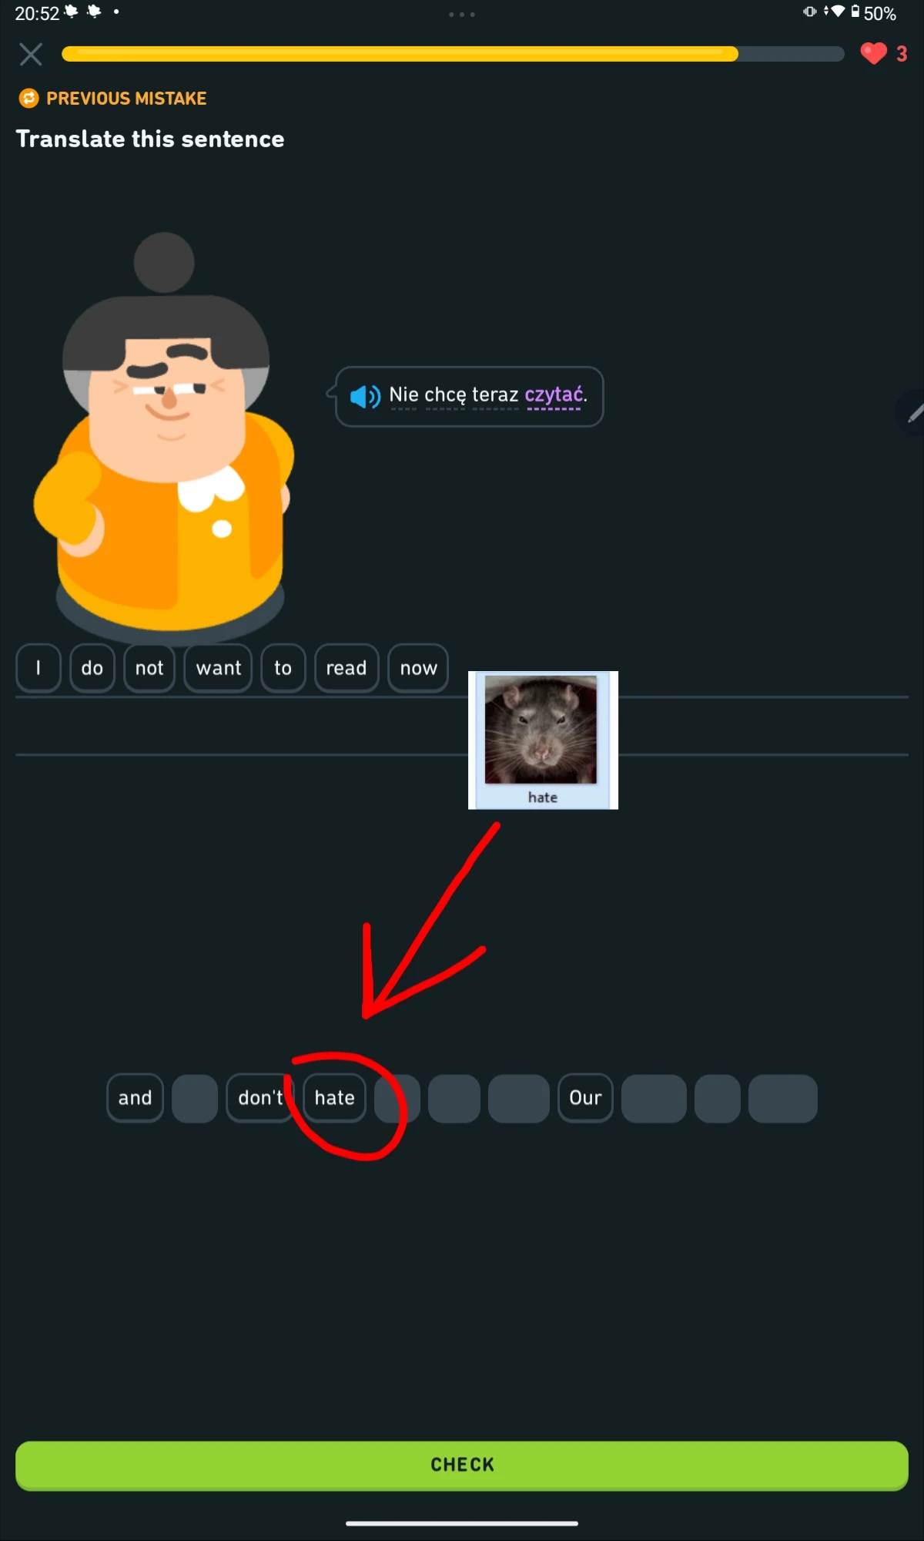Close the lesson with the X icon
The height and width of the screenshot is (1541, 924).
(31, 54)
